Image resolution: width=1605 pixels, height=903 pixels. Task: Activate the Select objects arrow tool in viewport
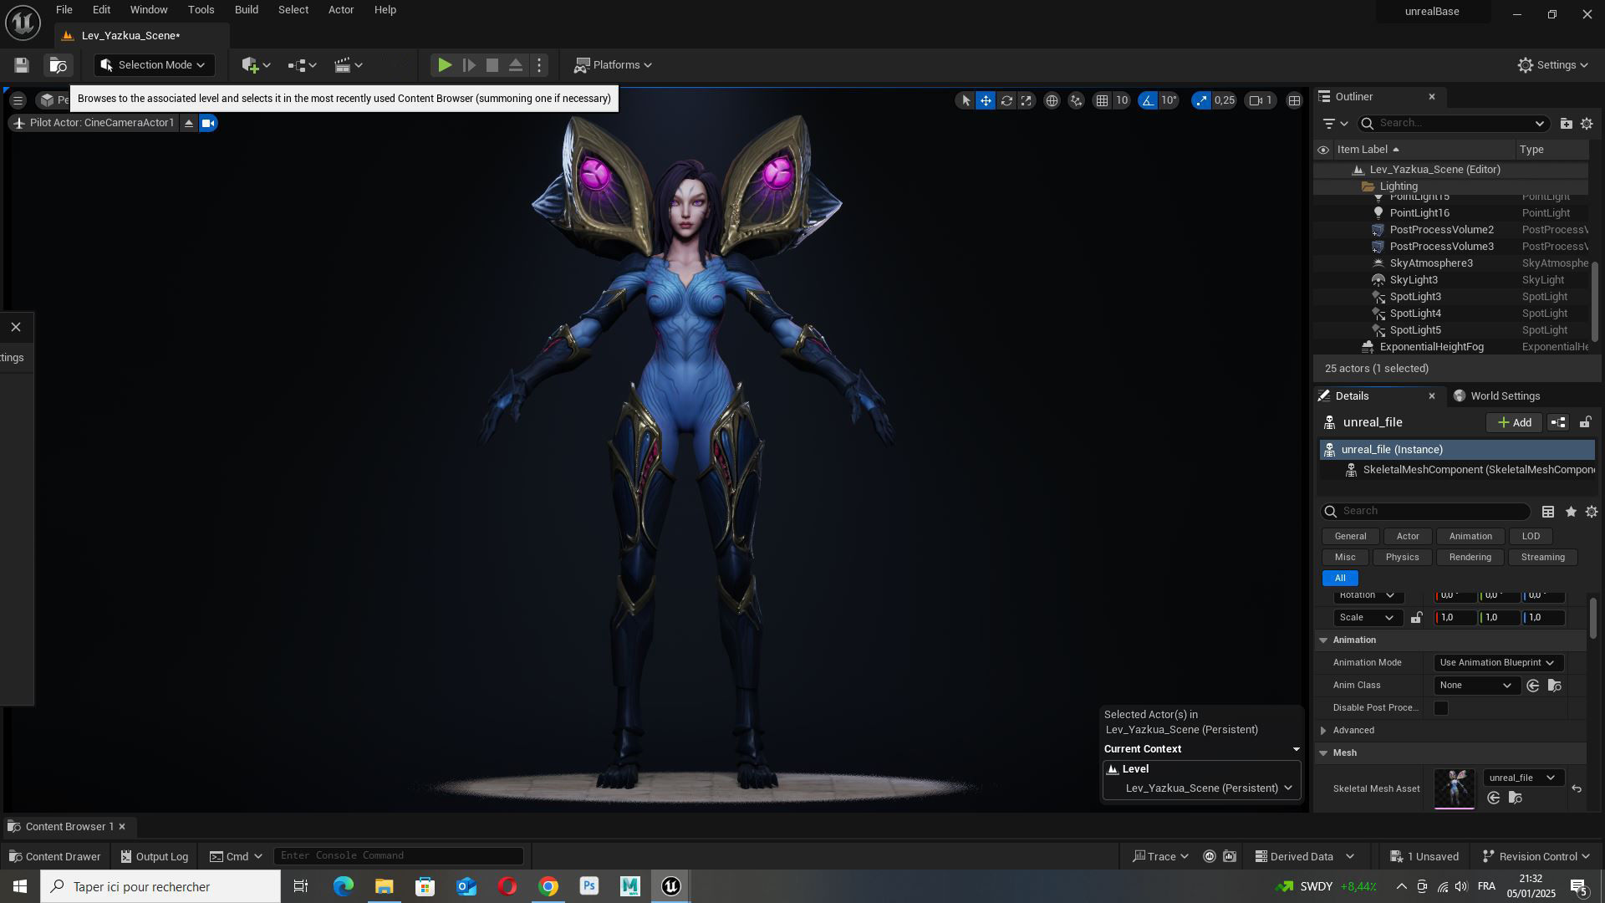pyautogui.click(x=966, y=100)
